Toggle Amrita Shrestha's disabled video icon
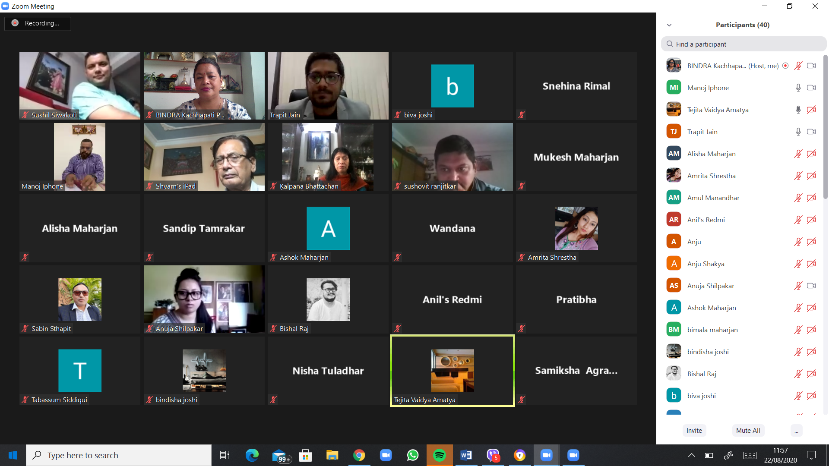This screenshot has width=829, height=466. tap(811, 176)
